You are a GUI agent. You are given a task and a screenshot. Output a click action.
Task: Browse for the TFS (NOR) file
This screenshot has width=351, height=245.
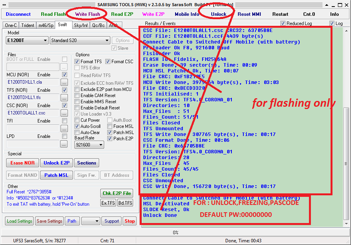pyautogui.click(x=64, y=98)
